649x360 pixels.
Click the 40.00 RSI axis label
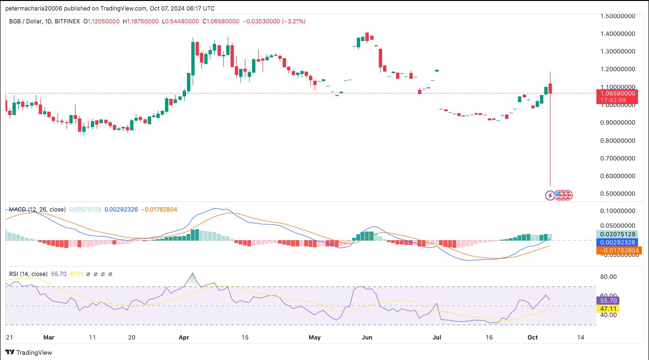[609, 315]
